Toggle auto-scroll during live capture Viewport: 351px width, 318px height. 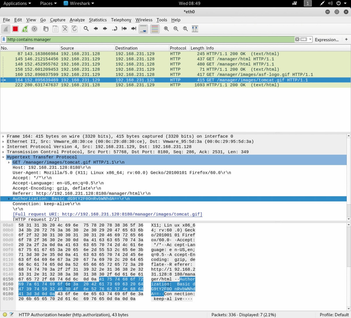143,29
